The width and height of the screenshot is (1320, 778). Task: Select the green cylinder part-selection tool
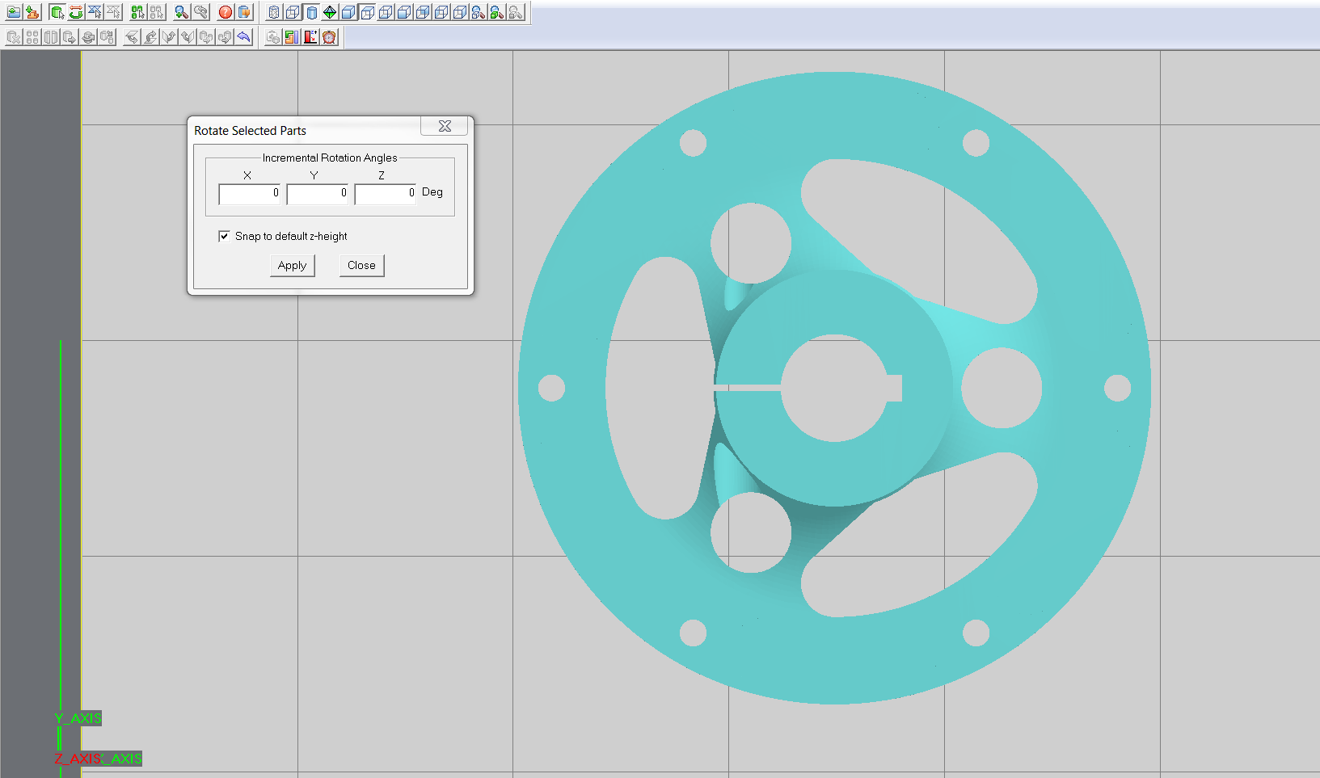coord(57,12)
